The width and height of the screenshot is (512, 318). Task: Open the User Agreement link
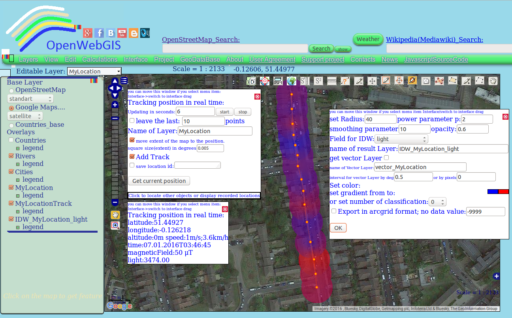point(272,60)
